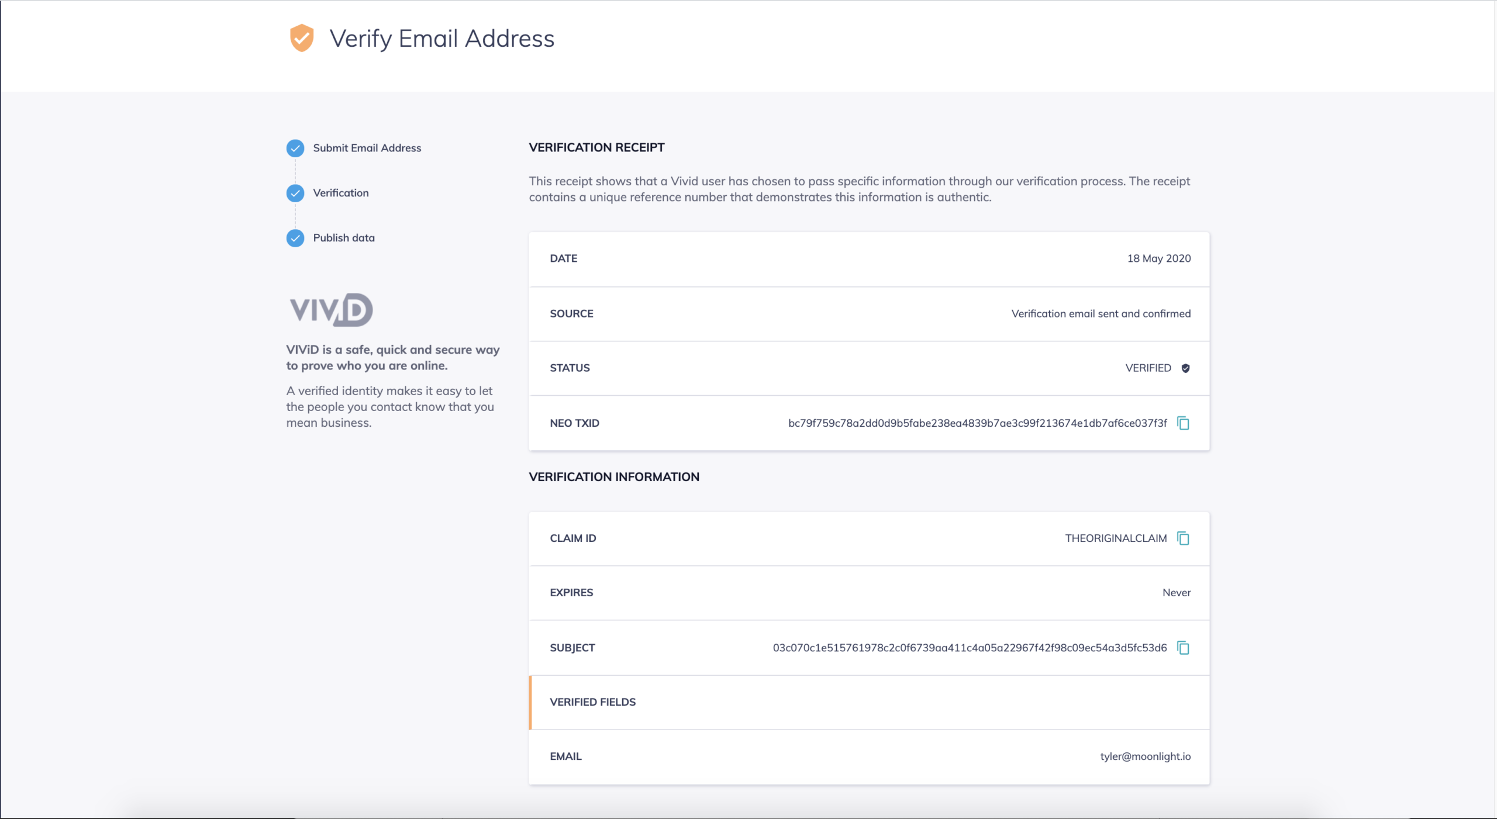Screen dimensions: 1497x819
Task: Click the Verify Email Address page title
Action: click(441, 39)
